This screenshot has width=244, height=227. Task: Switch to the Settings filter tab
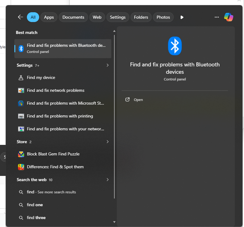pyautogui.click(x=118, y=17)
